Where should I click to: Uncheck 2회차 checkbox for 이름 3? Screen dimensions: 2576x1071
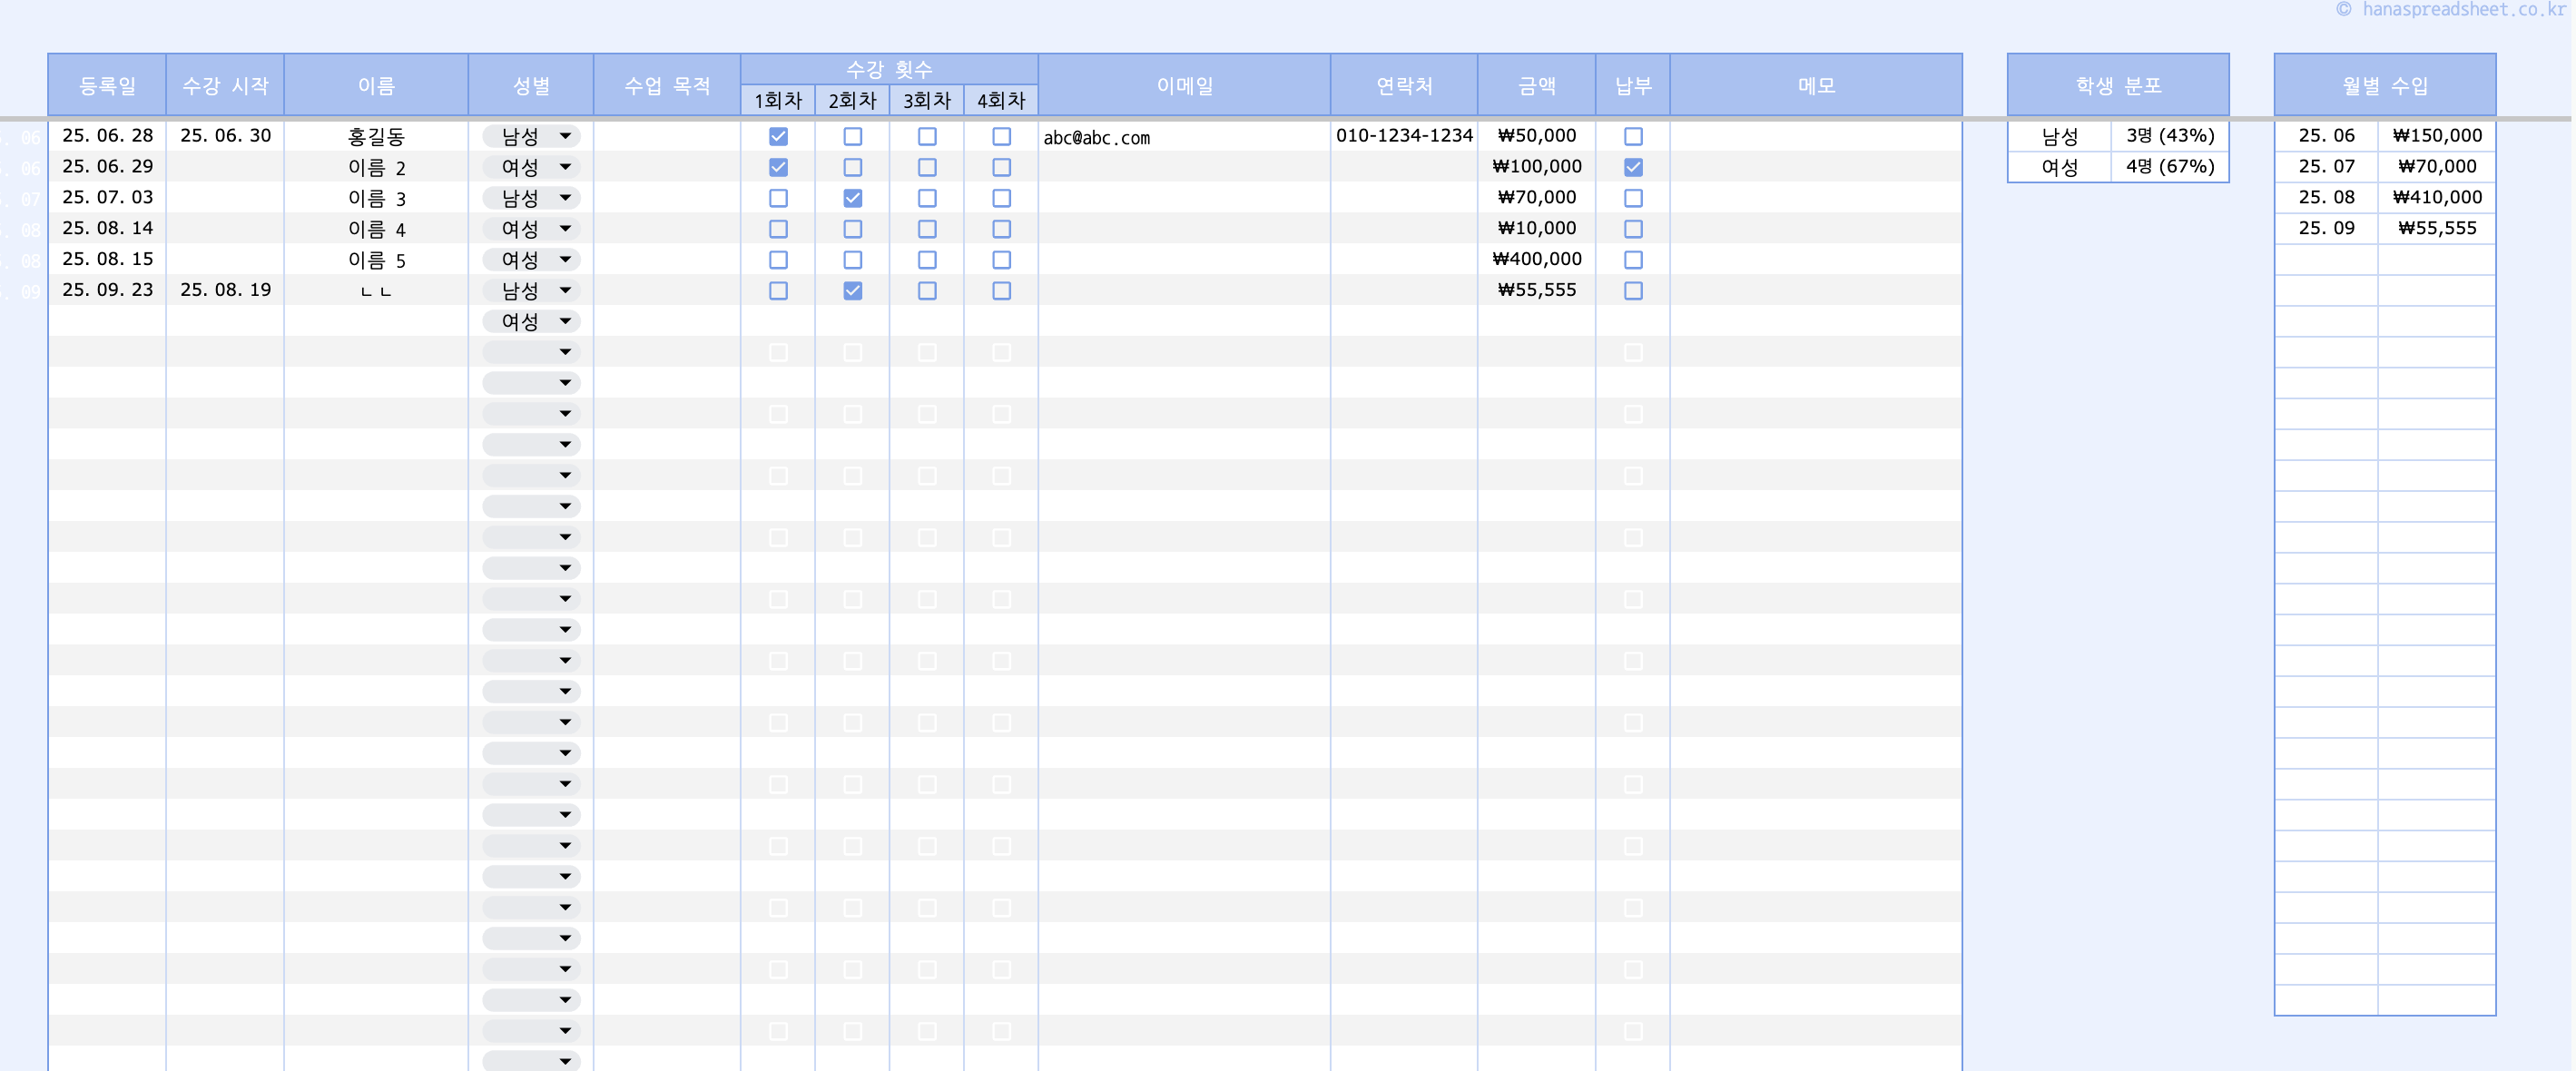click(852, 198)
